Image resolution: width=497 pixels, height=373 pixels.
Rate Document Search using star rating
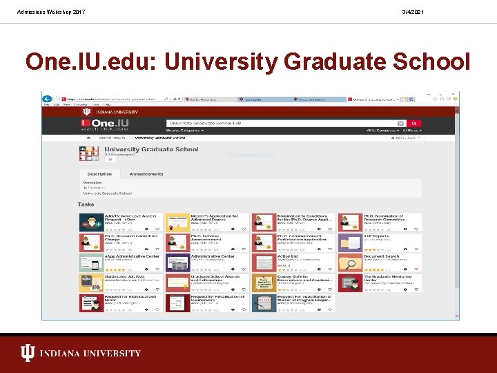[374, 270]
